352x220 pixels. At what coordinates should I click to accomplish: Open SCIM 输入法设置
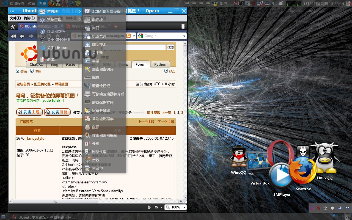coord(104,12)
